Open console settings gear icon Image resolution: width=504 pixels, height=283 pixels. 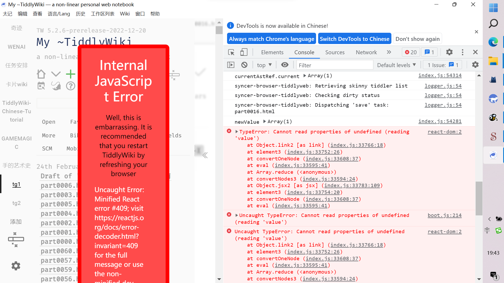pyautogui.click(x=475, y=65)
